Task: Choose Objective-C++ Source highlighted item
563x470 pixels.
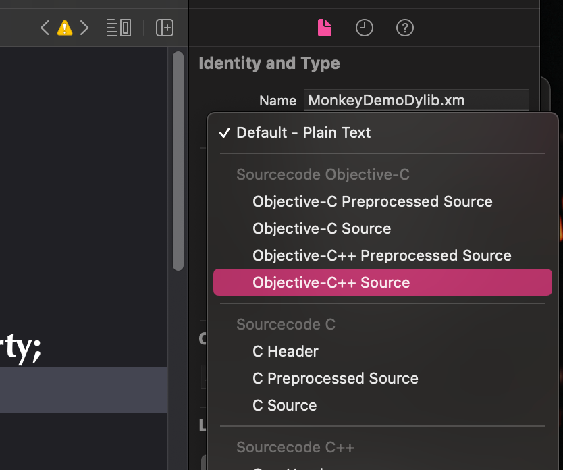Action: coord(382,282)
